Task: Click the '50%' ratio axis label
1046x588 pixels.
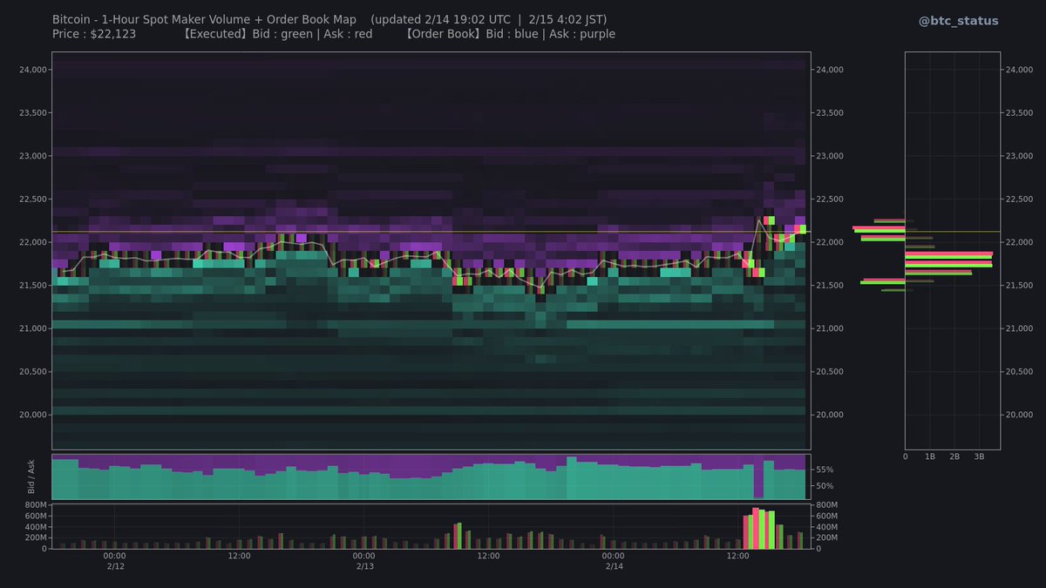Action: click(825, 486)
